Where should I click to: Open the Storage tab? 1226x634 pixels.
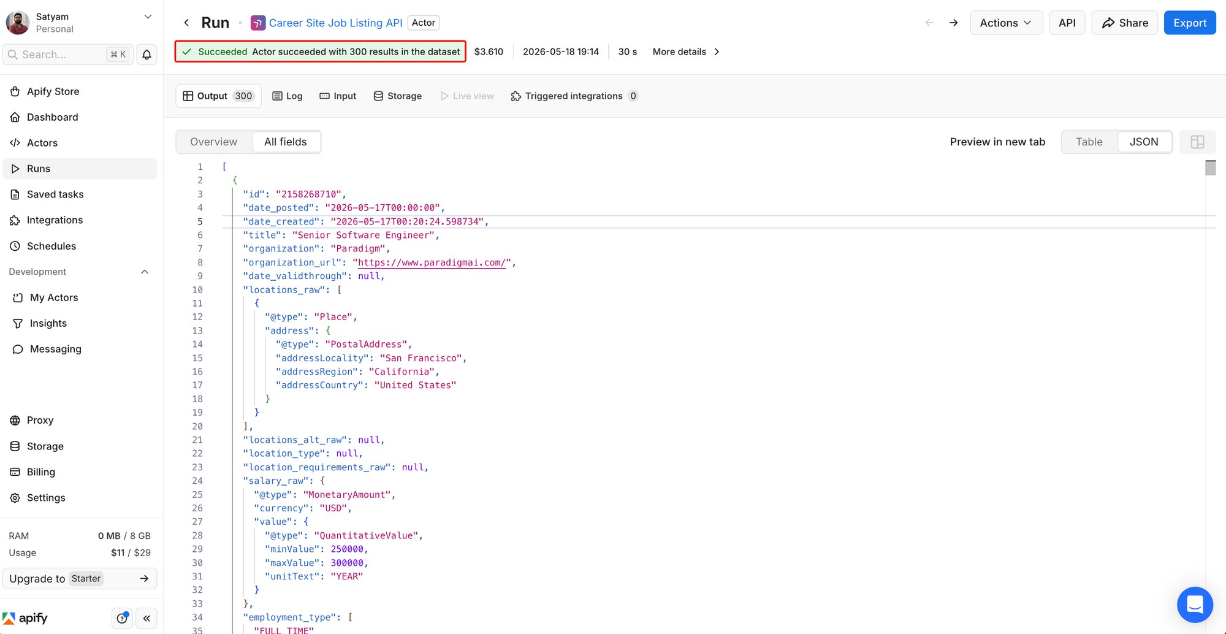click(397, 96)
